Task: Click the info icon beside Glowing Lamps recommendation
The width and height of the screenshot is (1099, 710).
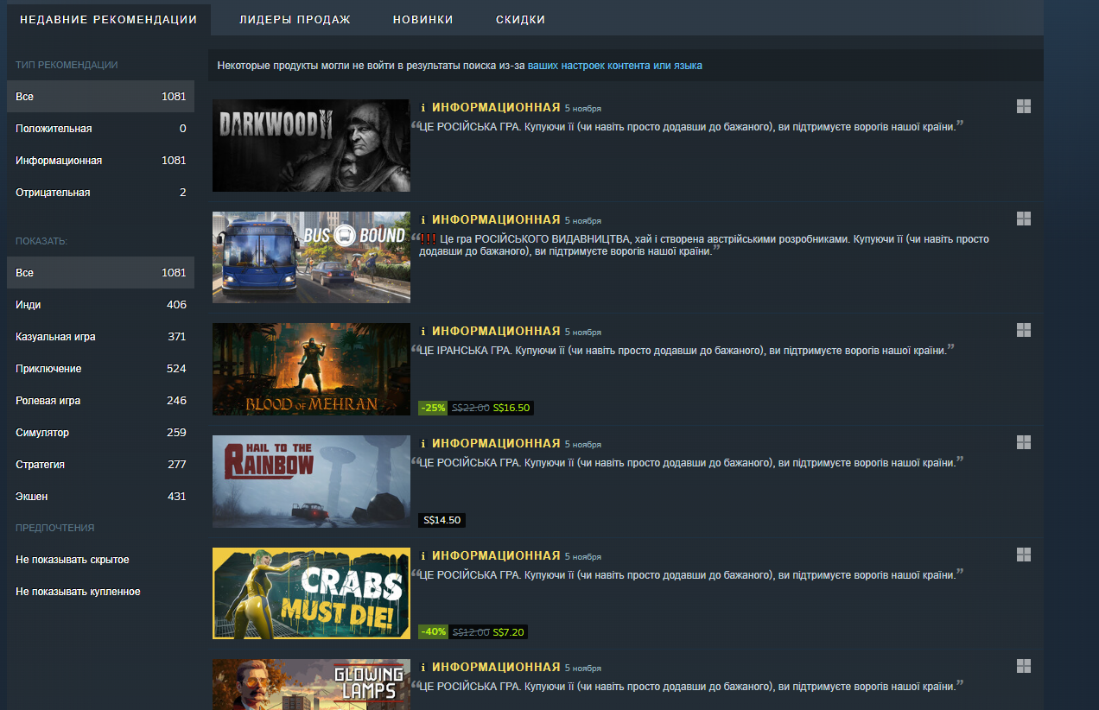Action: click(423, 668)
